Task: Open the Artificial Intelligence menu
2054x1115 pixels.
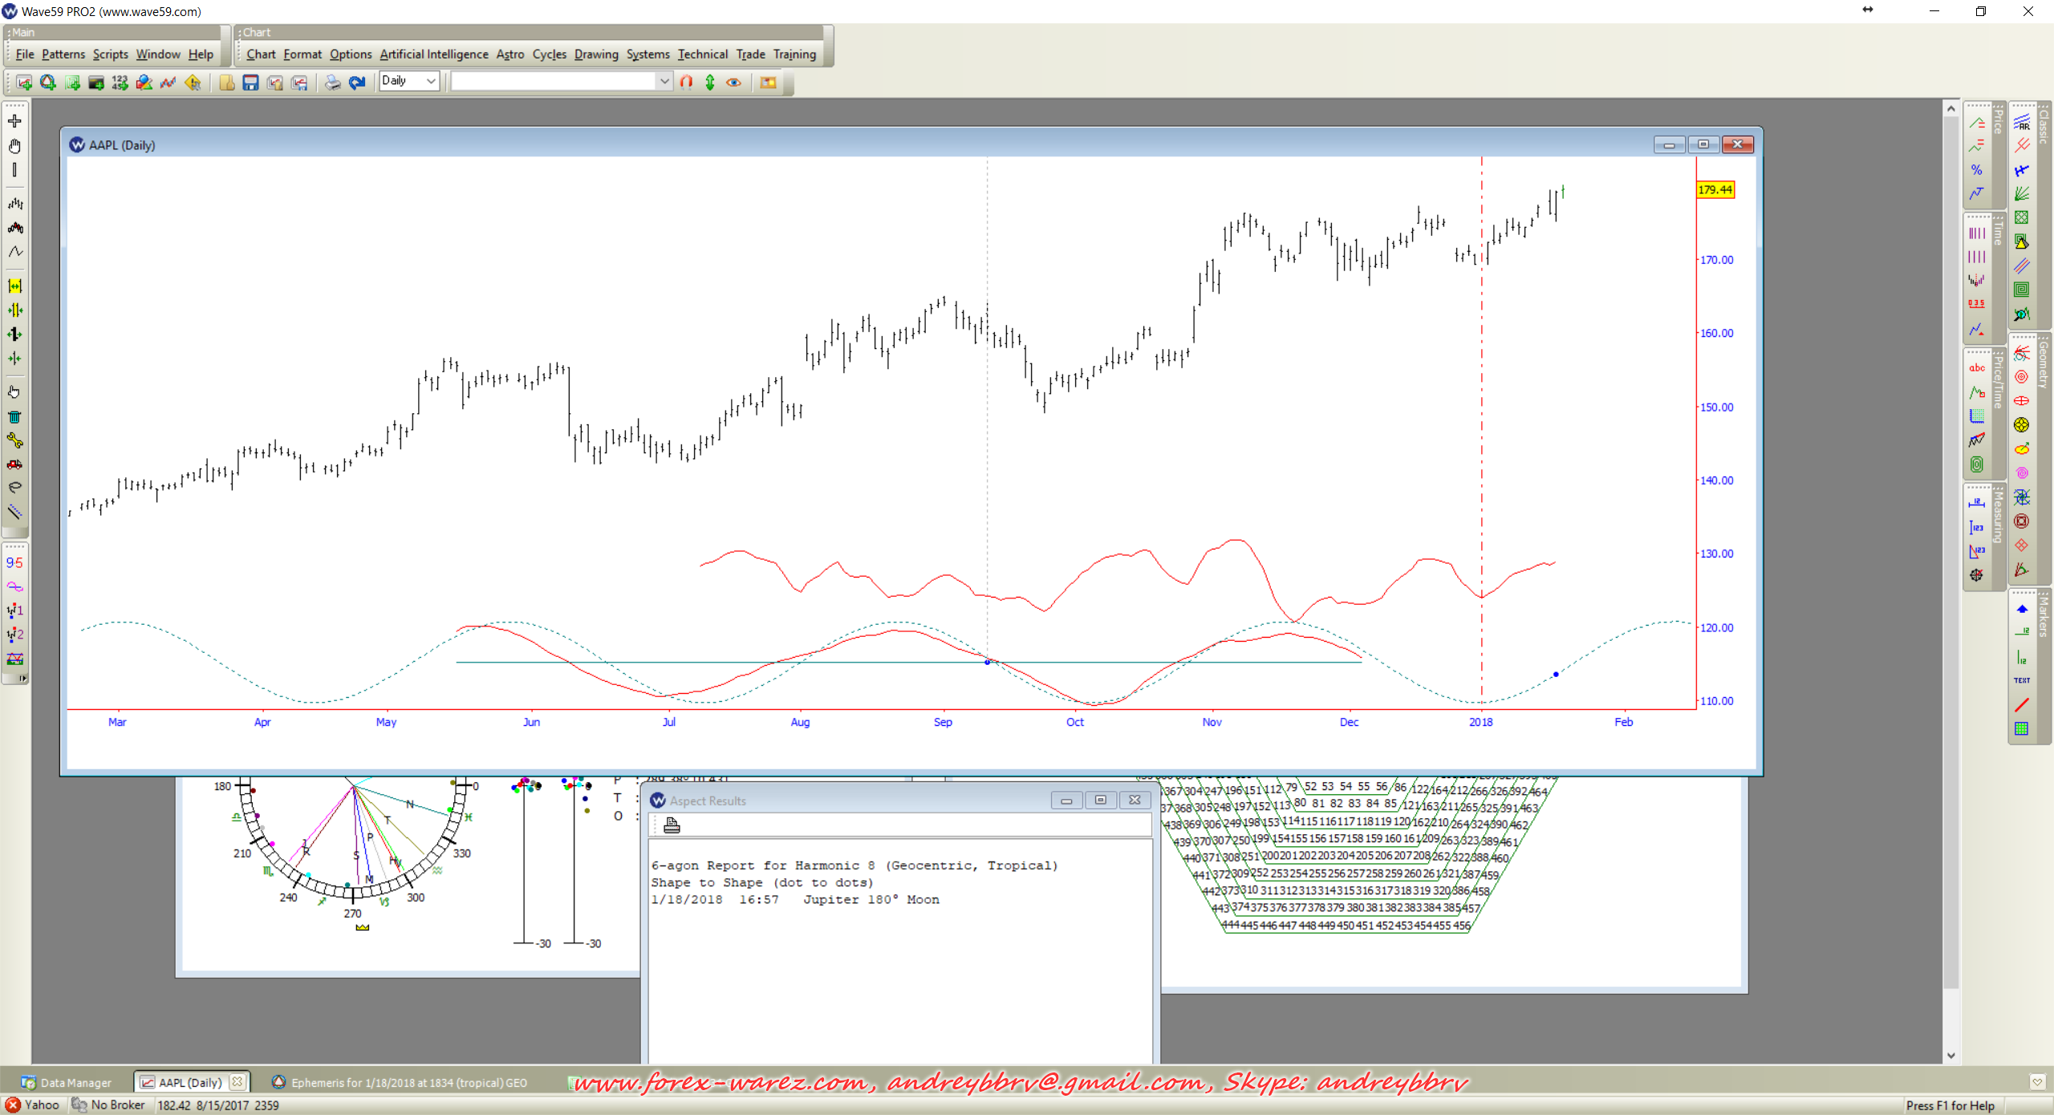Action: [433, 55]
